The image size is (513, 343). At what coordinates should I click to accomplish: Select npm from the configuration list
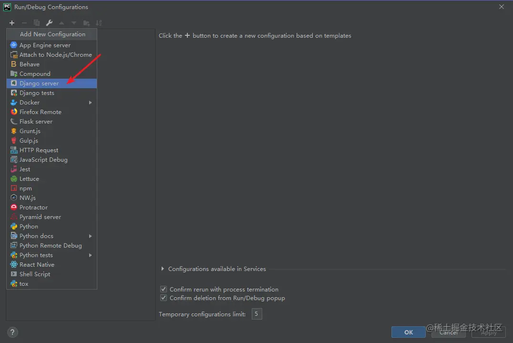(x=51, y=188)
